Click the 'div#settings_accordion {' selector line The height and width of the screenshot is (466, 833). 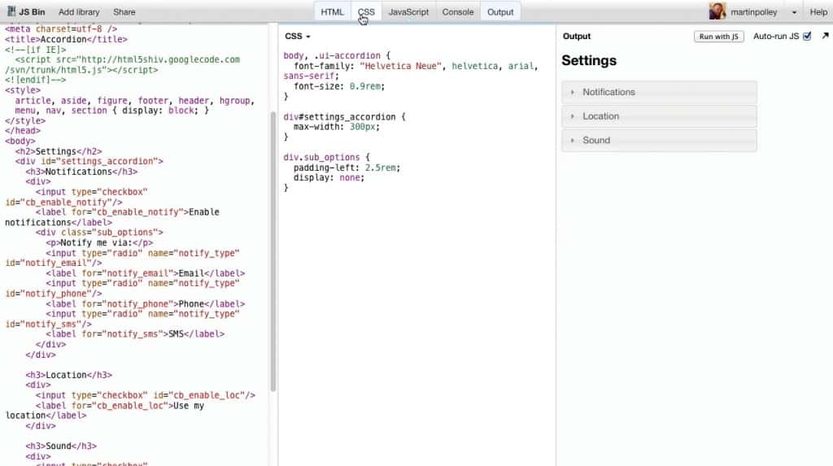pyautogui.click(x=344, y=116)
